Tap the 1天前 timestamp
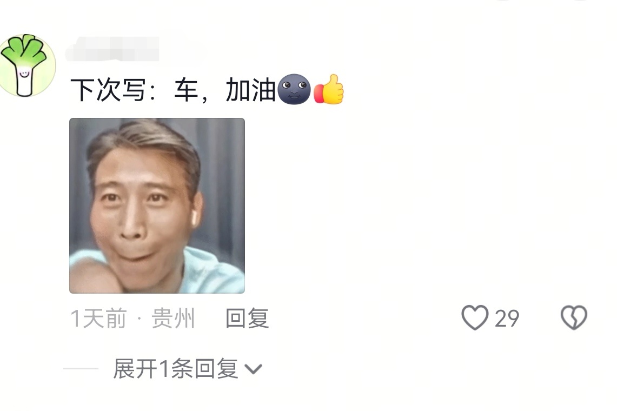 98,318
